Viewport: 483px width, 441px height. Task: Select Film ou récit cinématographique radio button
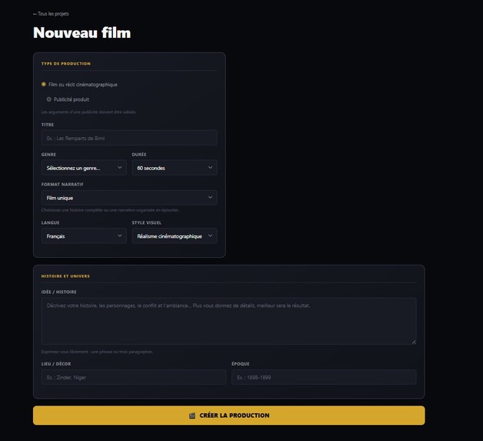click(44, 84)
